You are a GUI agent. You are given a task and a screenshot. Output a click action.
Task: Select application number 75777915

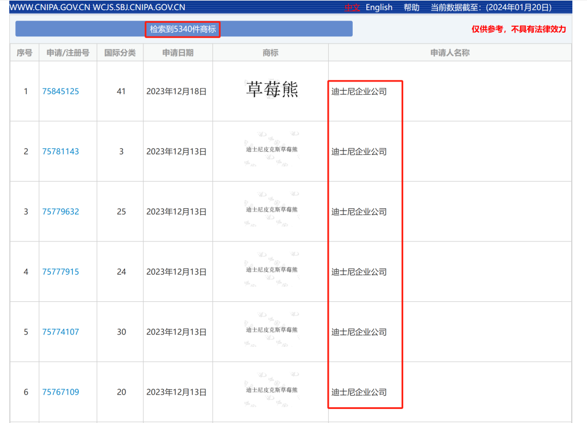pyautogui.click(x=60, y=272)
